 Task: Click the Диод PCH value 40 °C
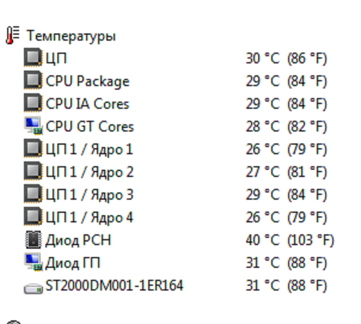coord(263,240)
